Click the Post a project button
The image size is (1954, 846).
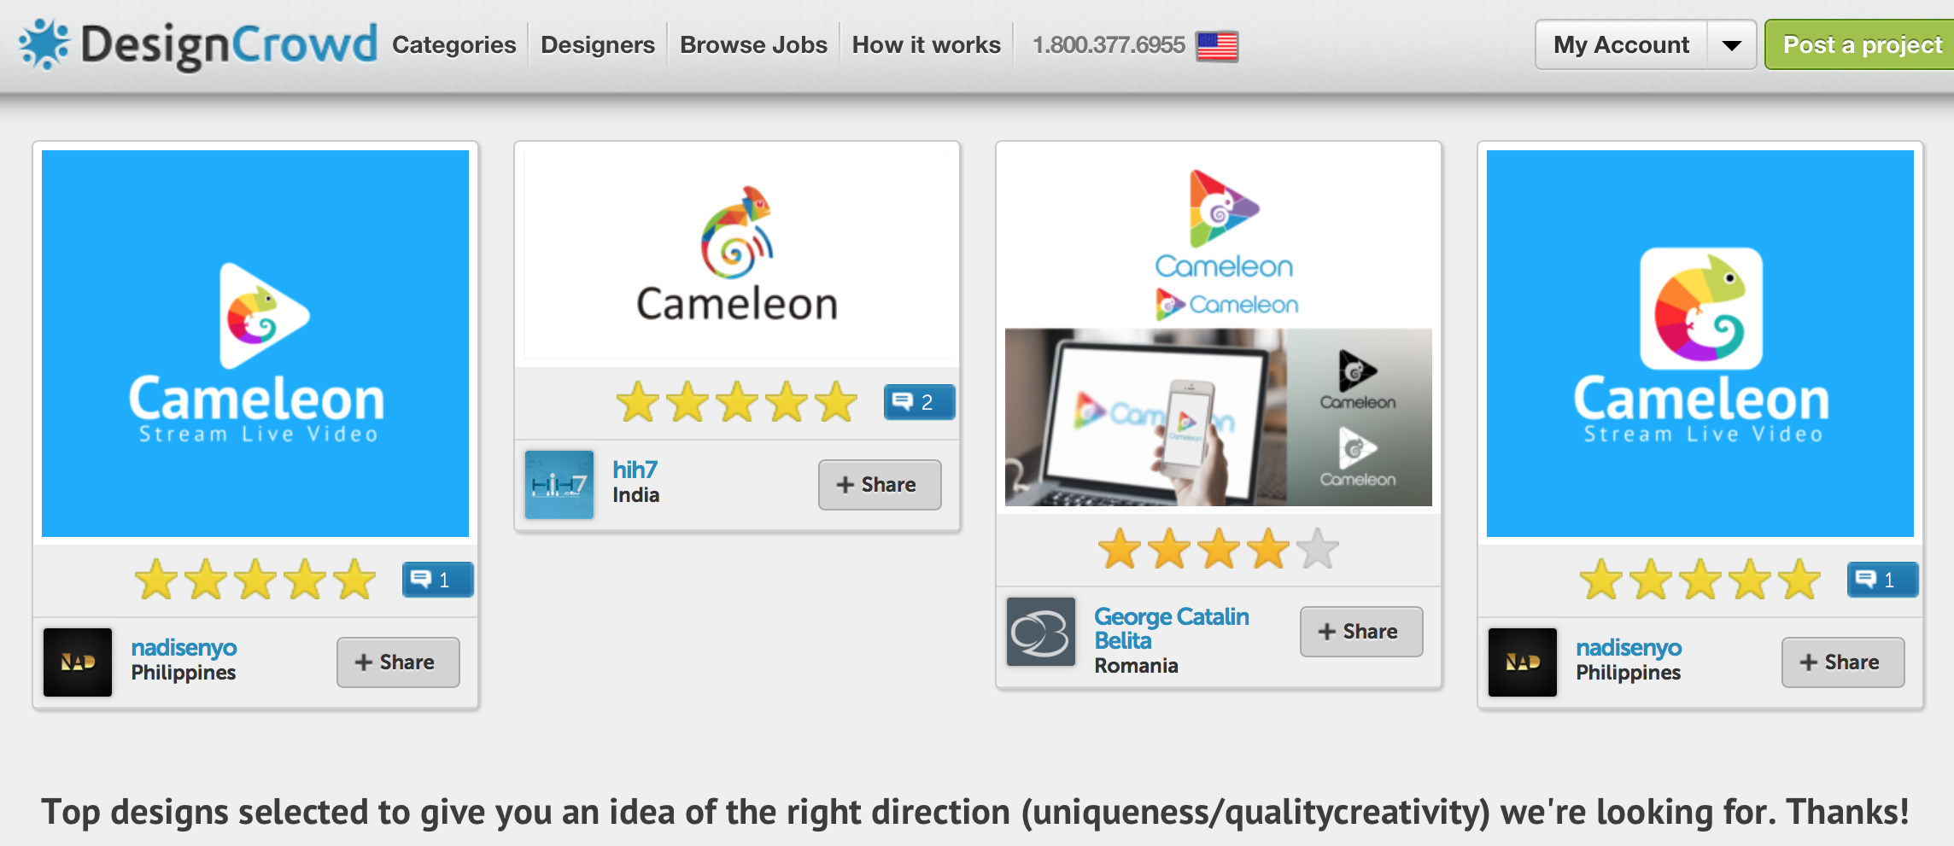pyautogui.click(x=1862, y=45)
